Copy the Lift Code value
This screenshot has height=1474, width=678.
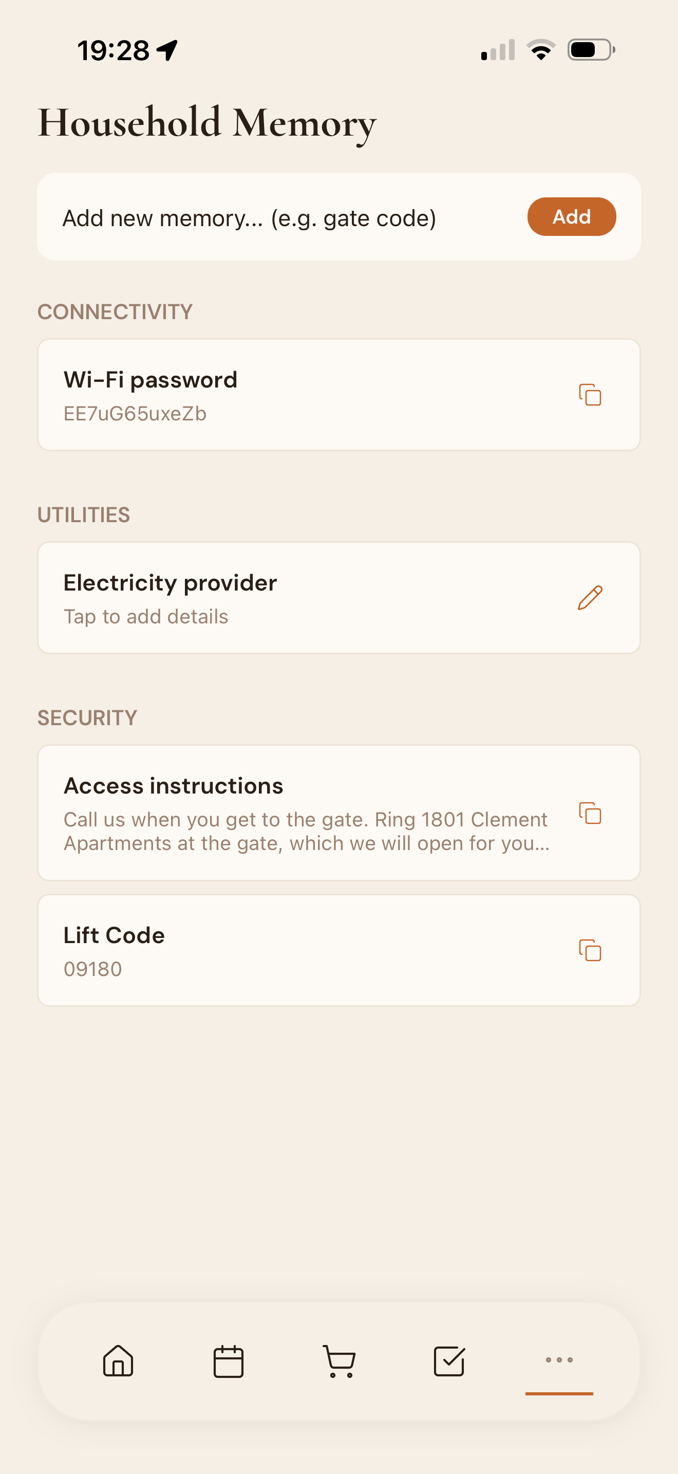tap(590, 950)
